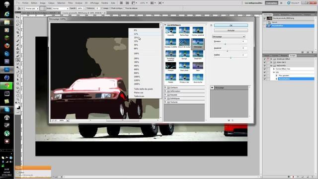Screen dimensions: 318x179
Task: Collapse the Artistiques filter folder
Action: point(165,25)
